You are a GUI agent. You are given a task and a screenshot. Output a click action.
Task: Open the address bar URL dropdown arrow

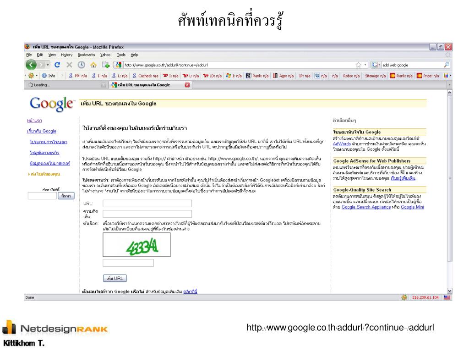[365, 65]
